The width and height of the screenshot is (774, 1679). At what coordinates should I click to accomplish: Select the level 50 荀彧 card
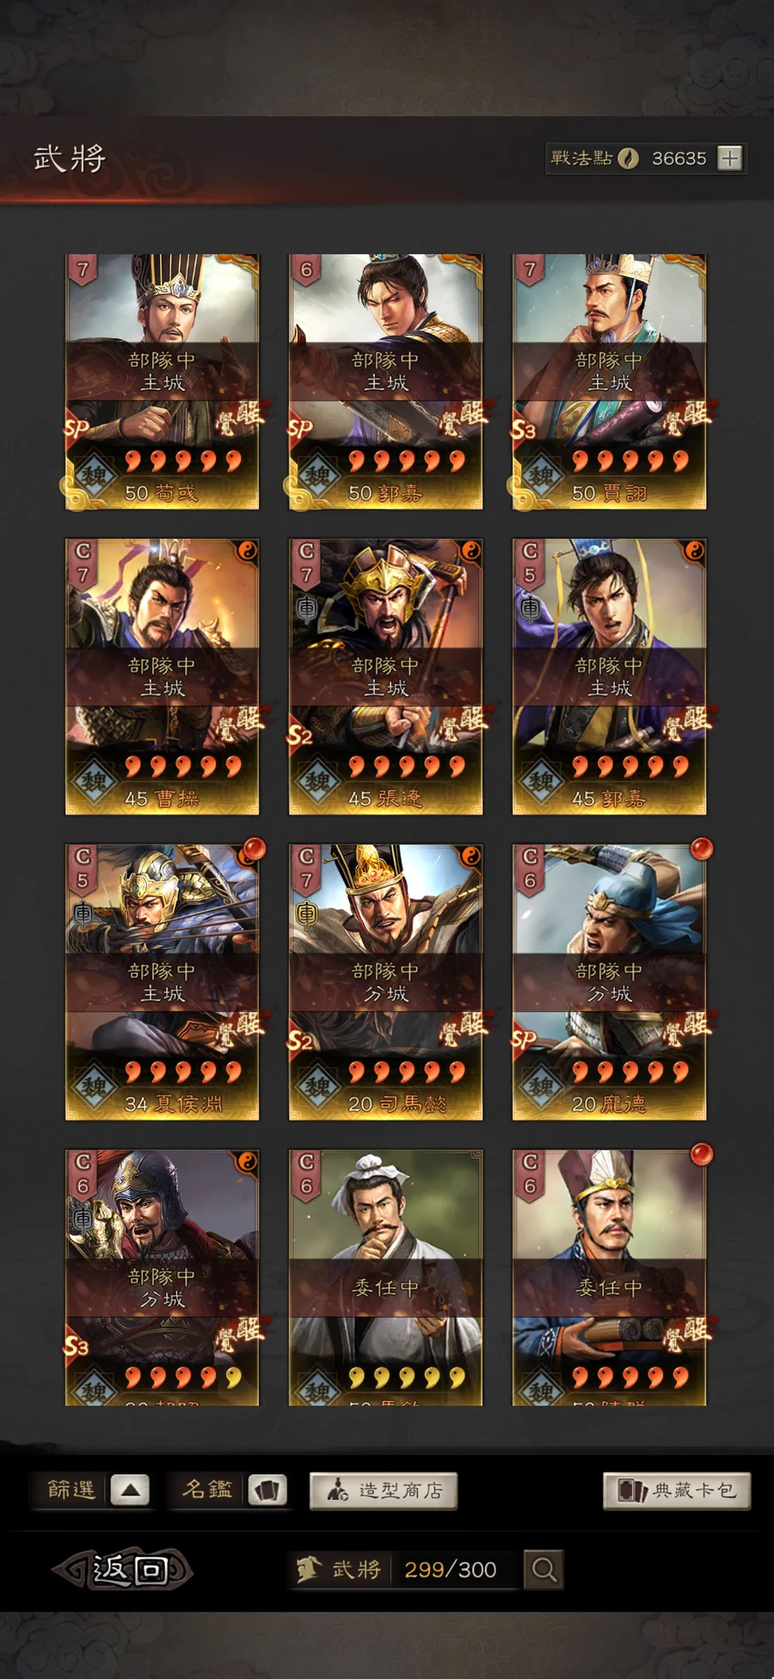(162, 381)
